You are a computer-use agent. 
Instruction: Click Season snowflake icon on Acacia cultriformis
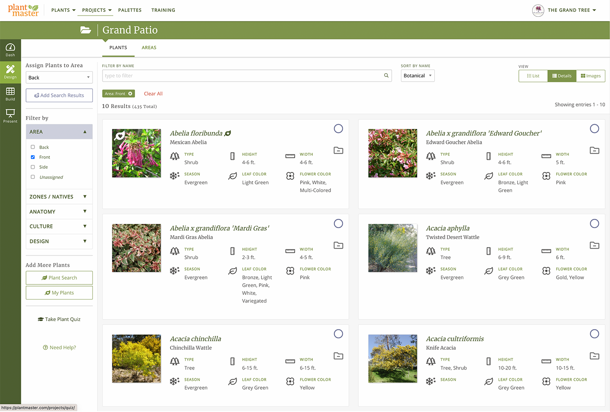click(430, 382)
